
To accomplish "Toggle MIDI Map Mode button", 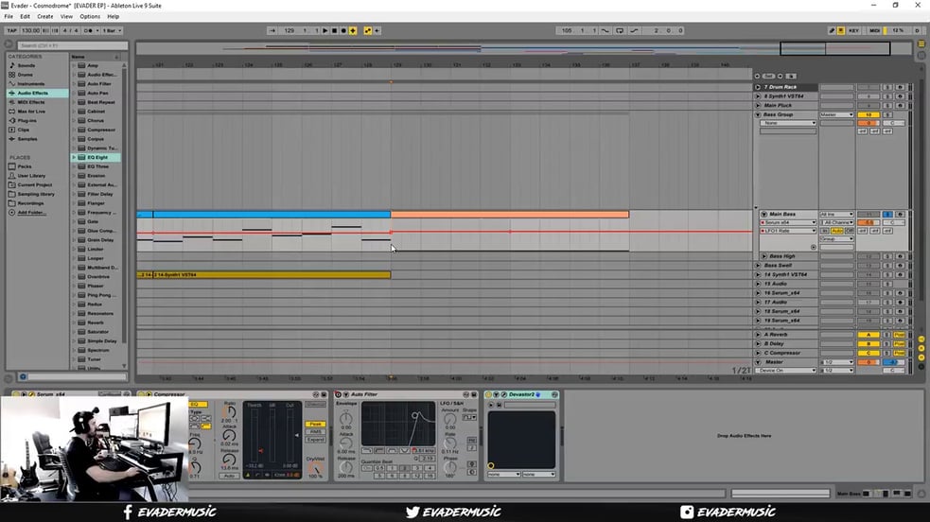I will 874,30.
